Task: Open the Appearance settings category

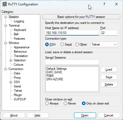Action: (22, 47)
